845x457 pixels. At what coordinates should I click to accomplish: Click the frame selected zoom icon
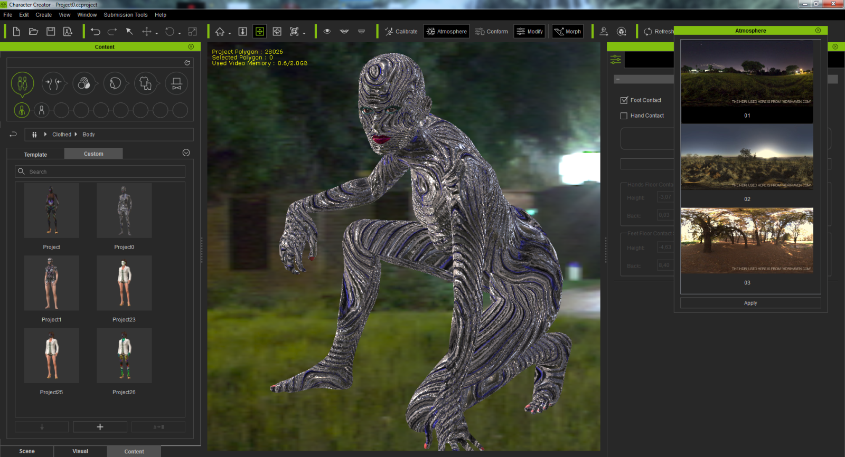(294, 32)
